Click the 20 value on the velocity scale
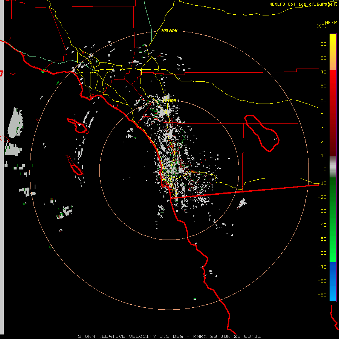This screenshot has height=339, width=339. click(x=324, y=141)
